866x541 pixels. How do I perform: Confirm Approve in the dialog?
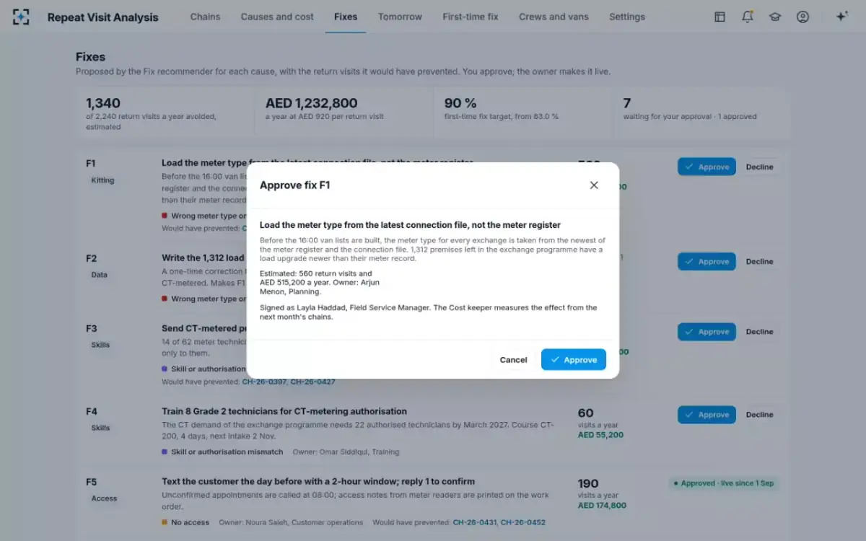pos(574,359)
